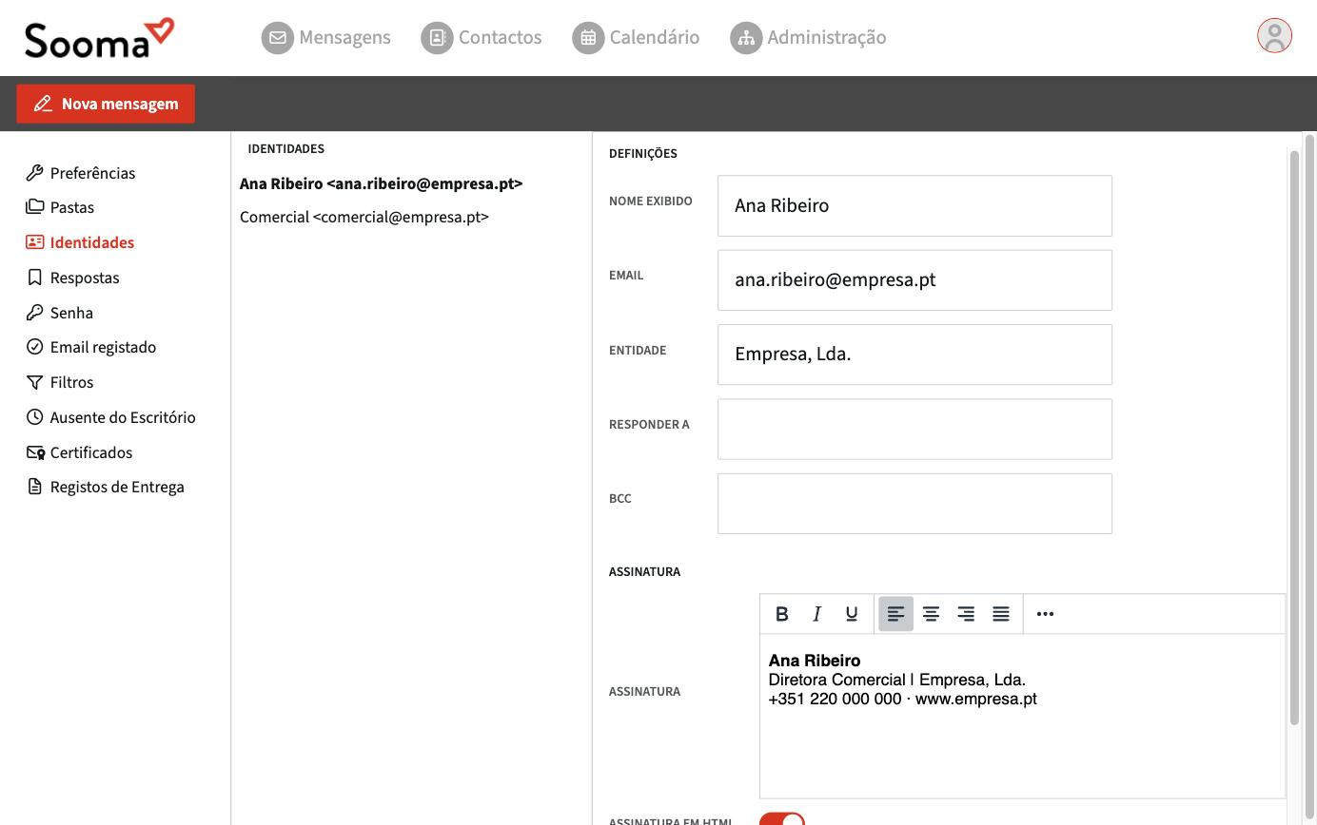Screen dimensions: 1317x825
Task: Go to Contactos in top navigation
Action: 482,37
